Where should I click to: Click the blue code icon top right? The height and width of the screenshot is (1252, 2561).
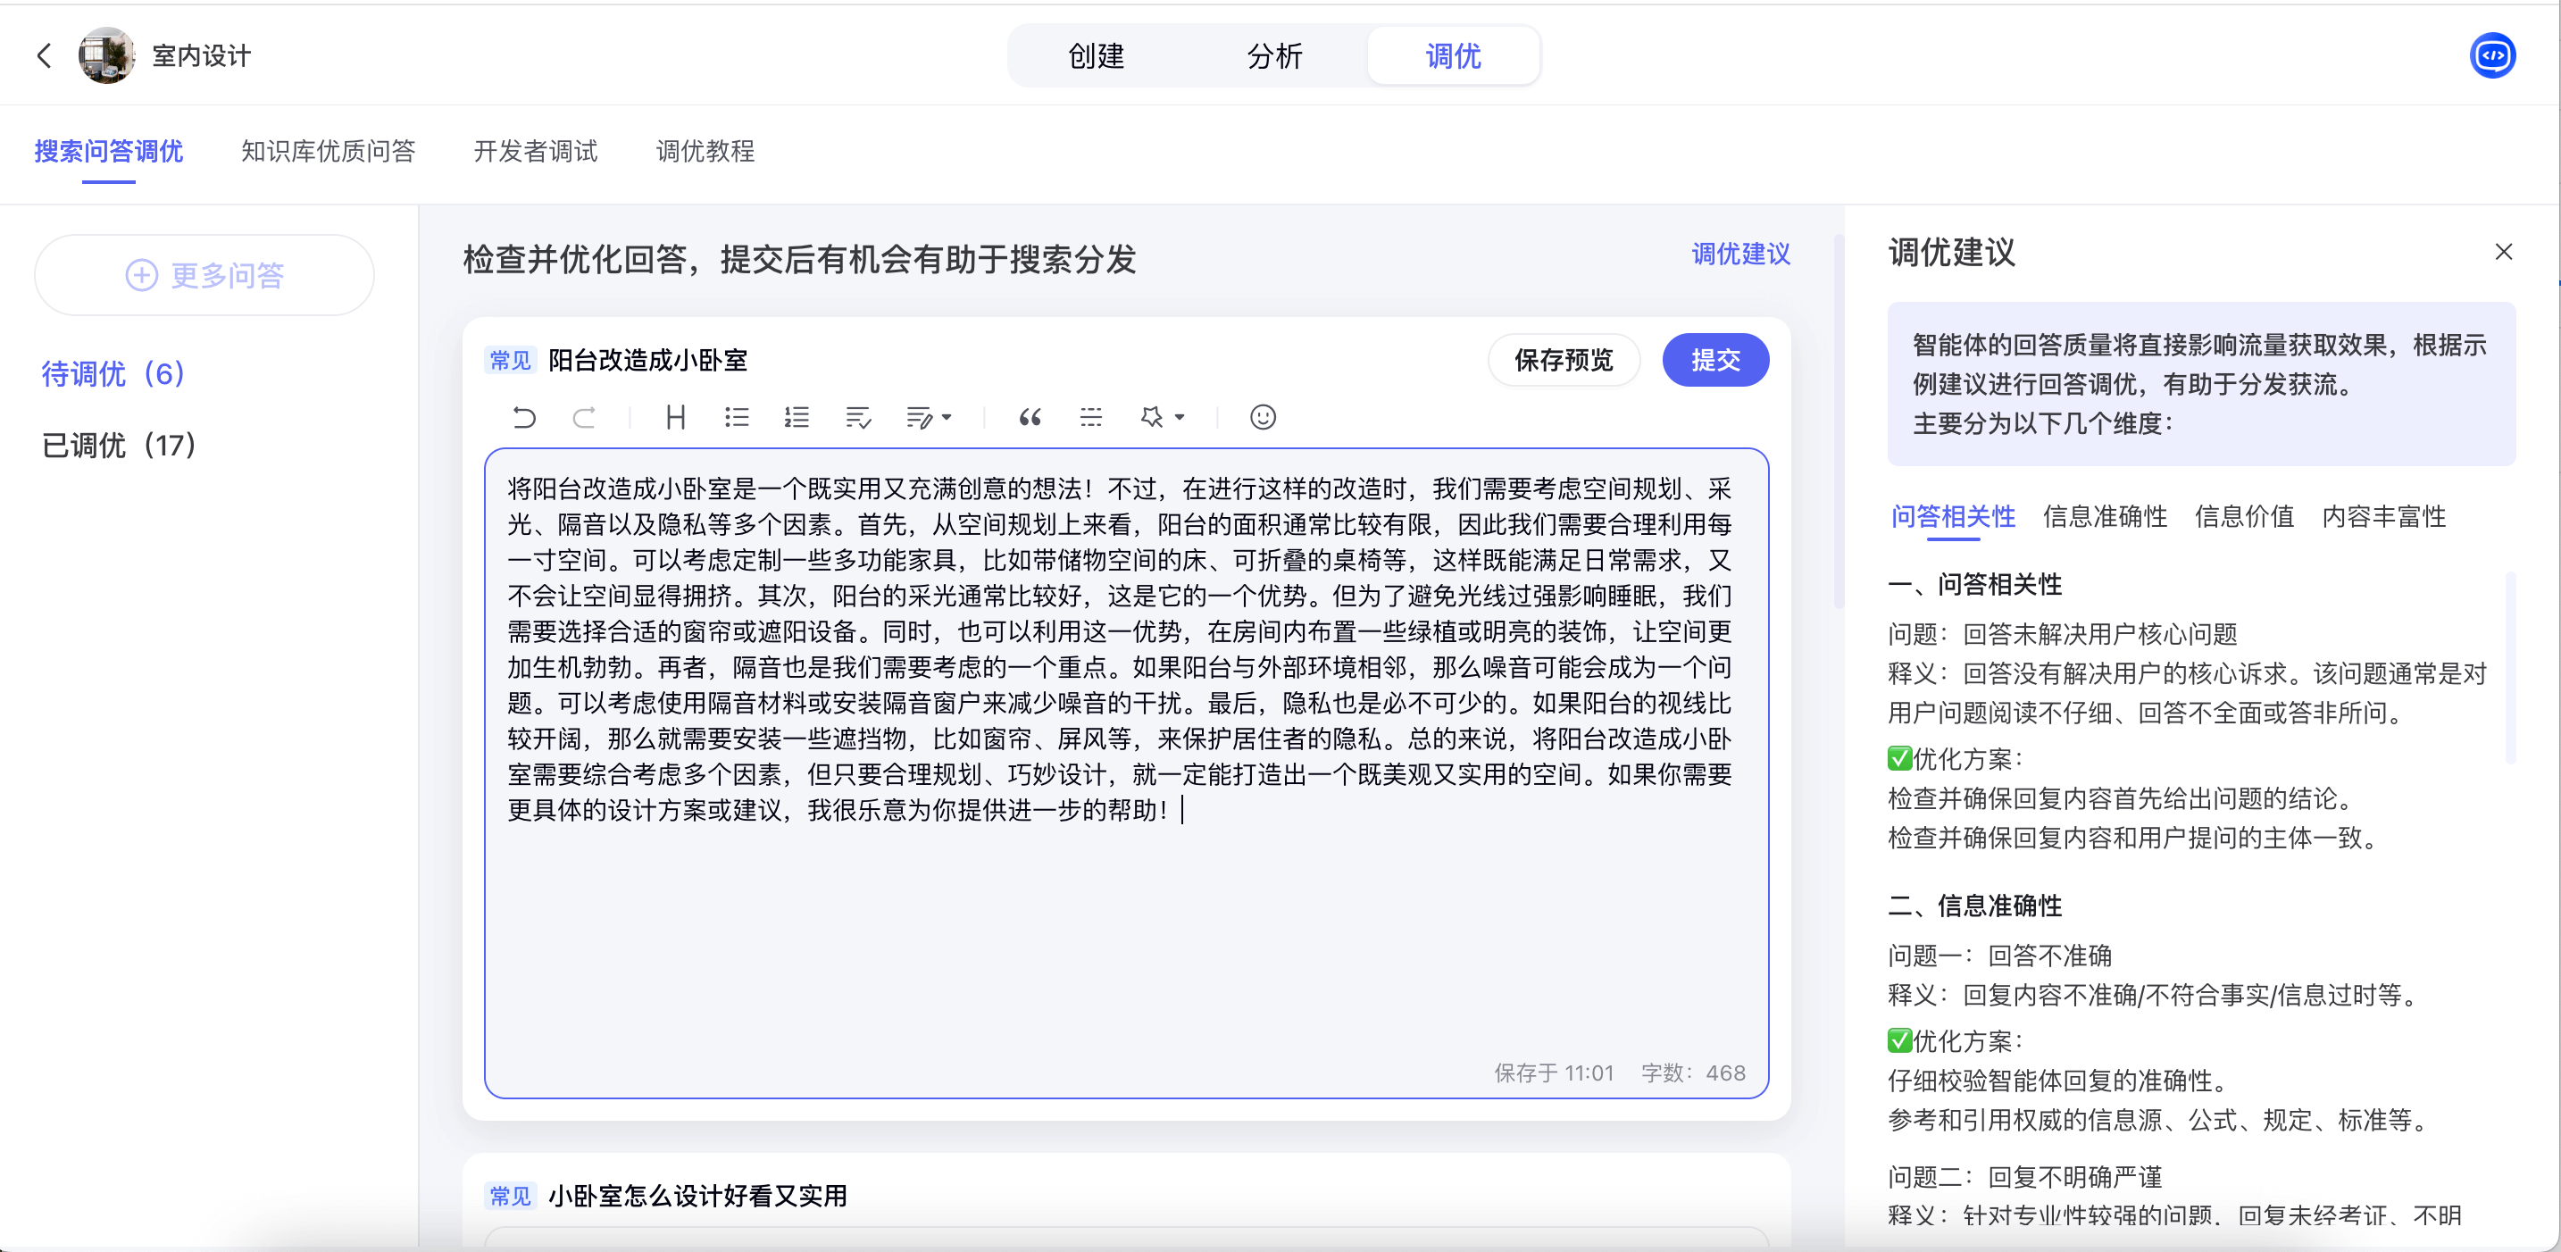coord(2491,55)
